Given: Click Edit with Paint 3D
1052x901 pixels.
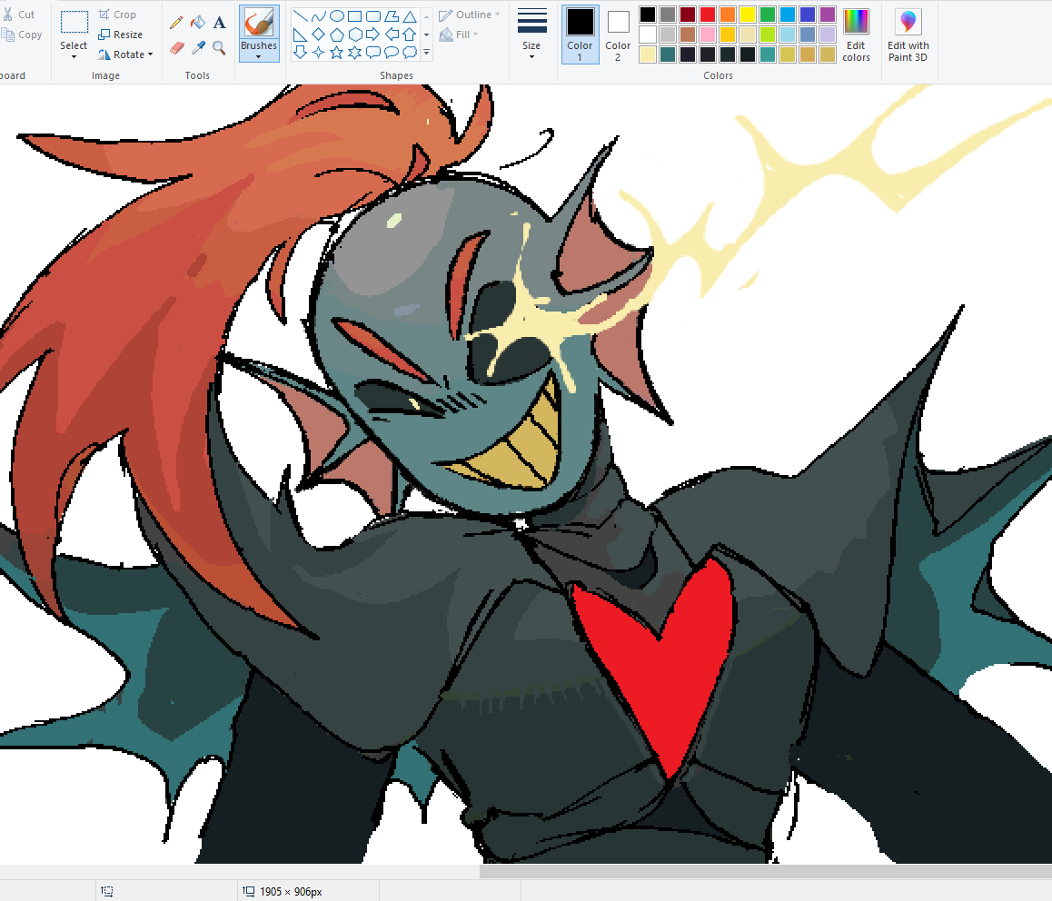Looking at the screenshot, I should 908,35.
